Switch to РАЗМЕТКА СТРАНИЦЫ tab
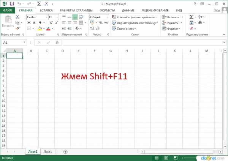Viewport: 228px width, 161px height. [76, 11]
